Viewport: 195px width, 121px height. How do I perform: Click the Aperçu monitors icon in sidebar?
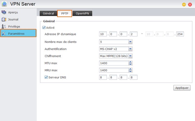(4, 12)
